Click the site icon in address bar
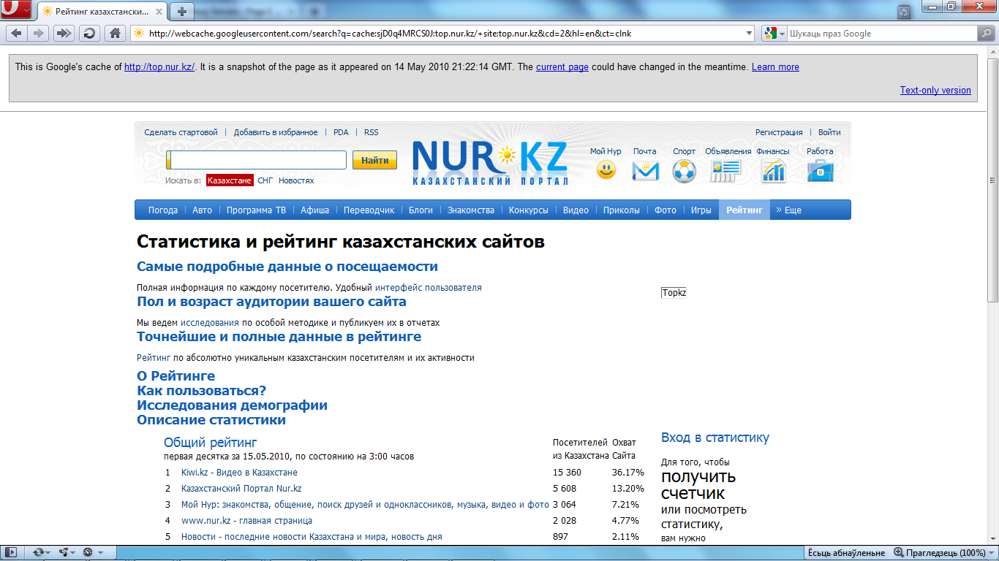The height and width of the screenshot is (561, 999). [x=139, y=34]
